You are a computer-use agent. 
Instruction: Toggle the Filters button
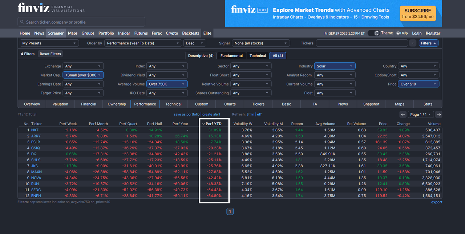pos(429,43)
